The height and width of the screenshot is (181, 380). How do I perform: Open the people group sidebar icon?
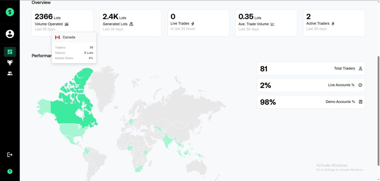coord(10,73)
